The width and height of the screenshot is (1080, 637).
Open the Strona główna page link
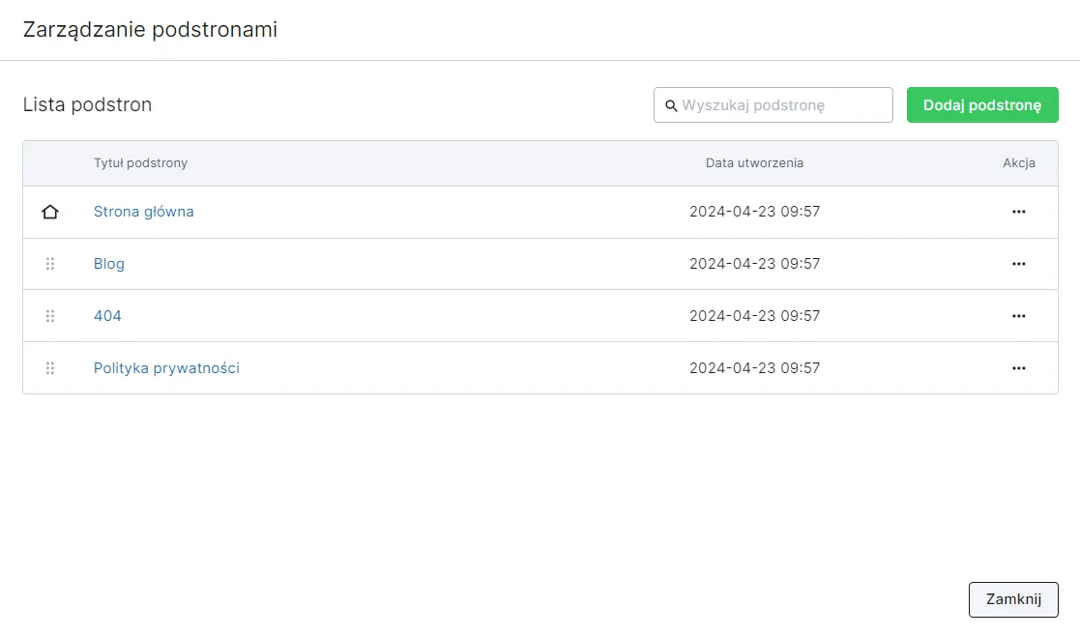click(x=143, y=212)
